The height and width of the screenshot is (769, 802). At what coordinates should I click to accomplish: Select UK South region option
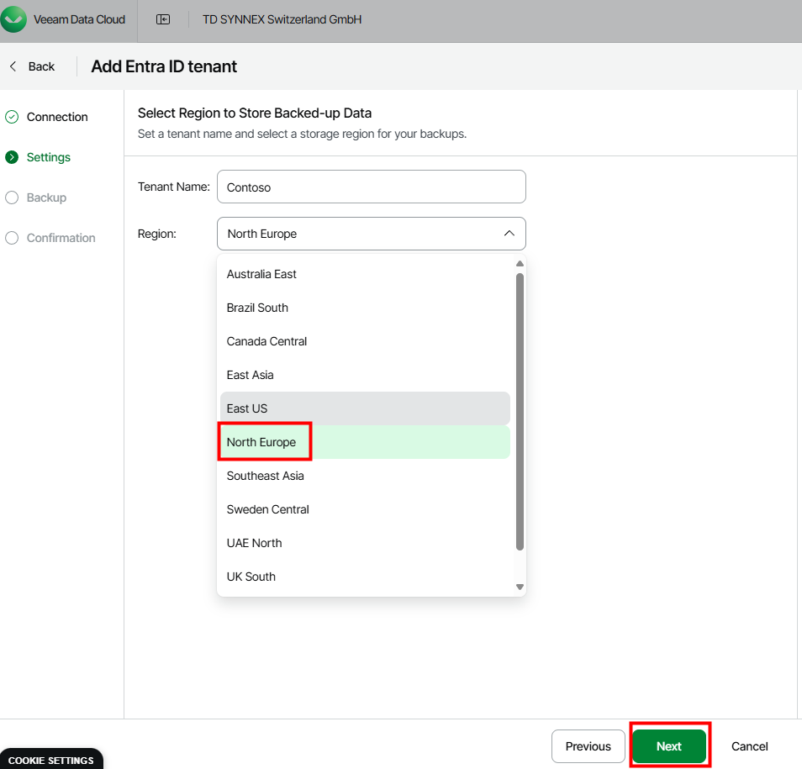pos(251,577)
